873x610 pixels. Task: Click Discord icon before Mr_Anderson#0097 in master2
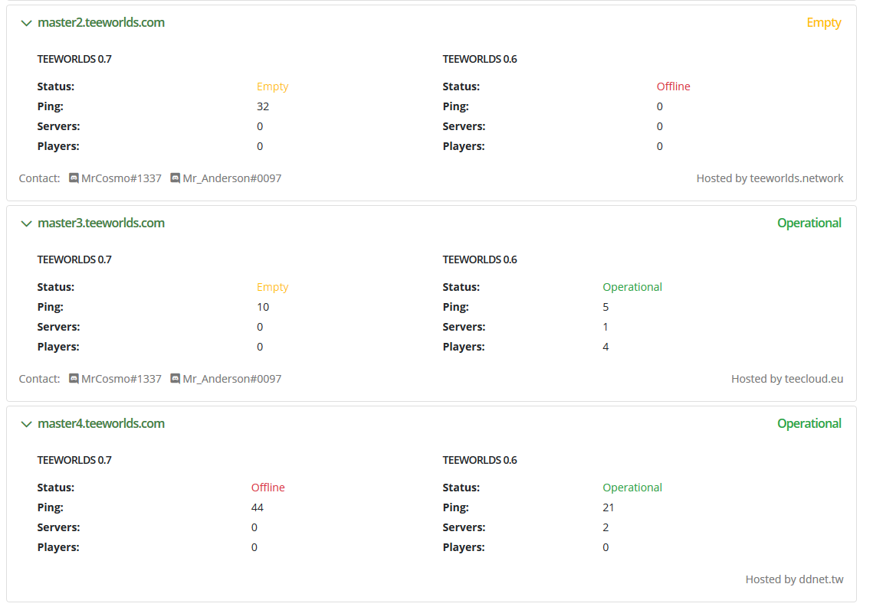pos(175,178)
